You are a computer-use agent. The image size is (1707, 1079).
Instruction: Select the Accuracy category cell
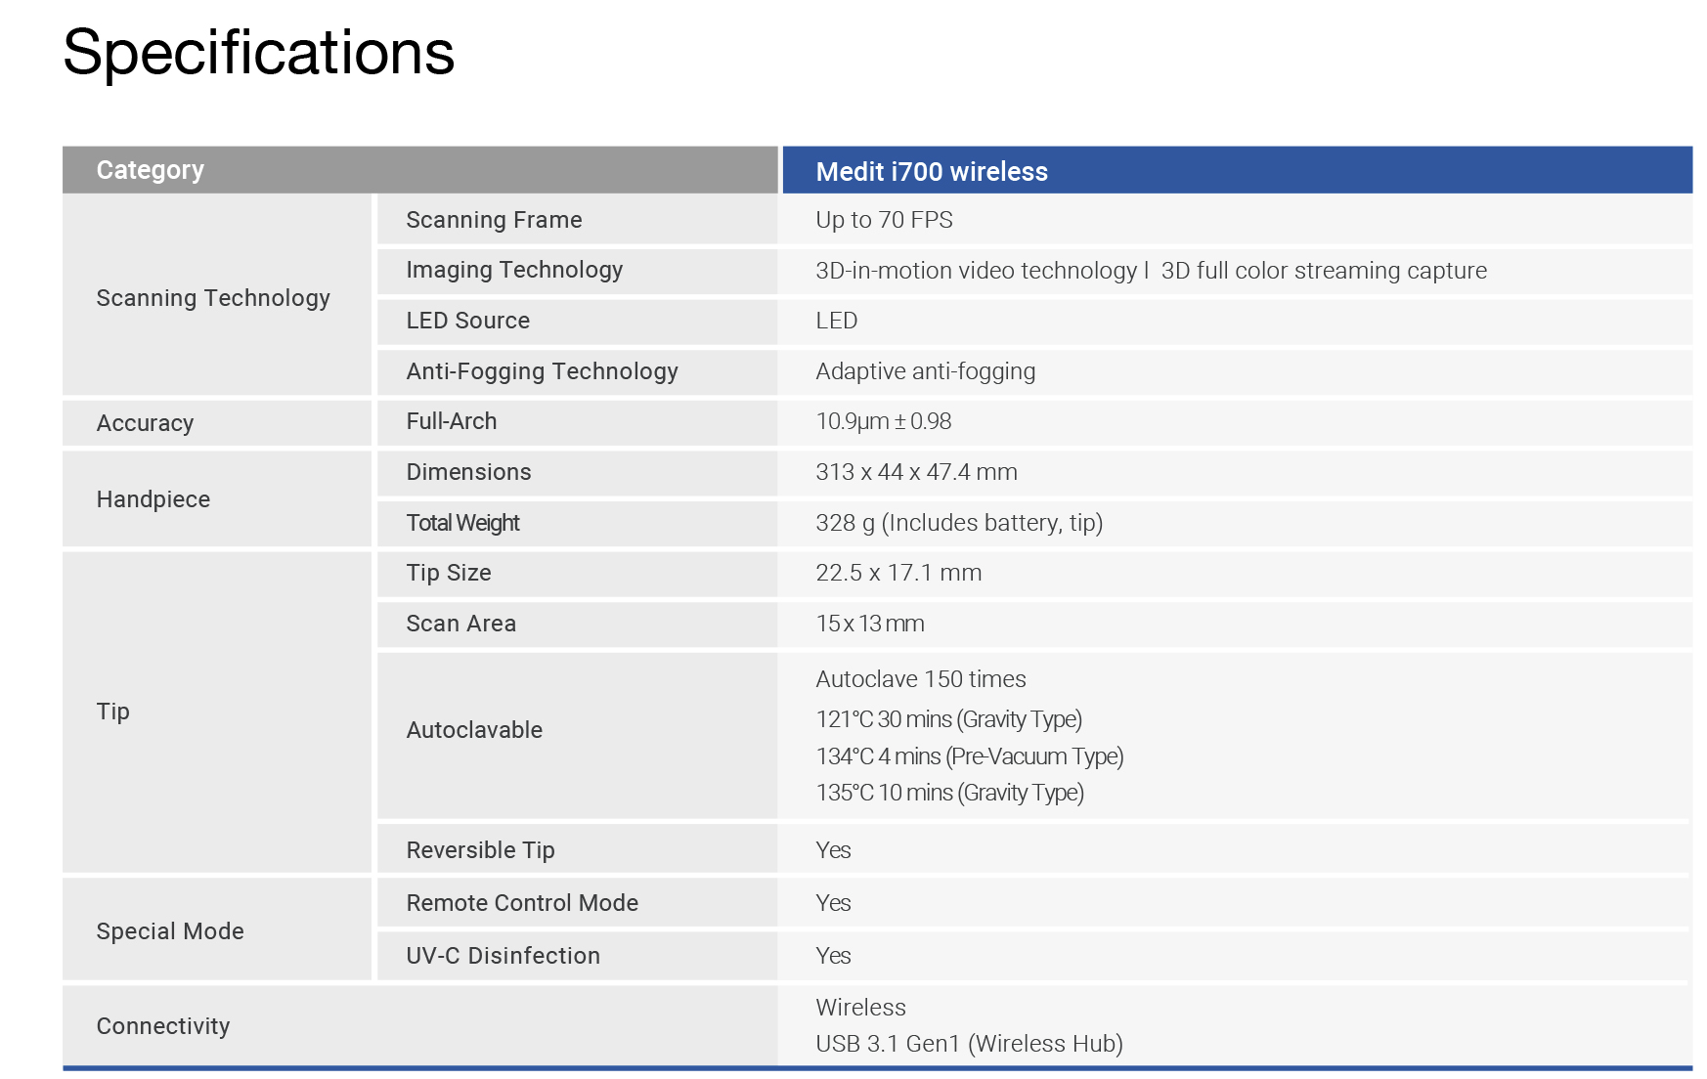coord(145,422)
